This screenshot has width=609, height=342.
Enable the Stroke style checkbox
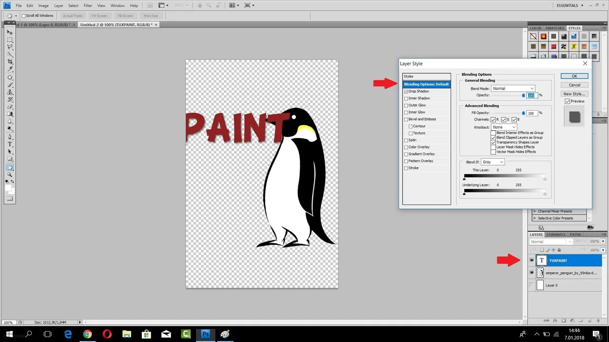point(406,168)
